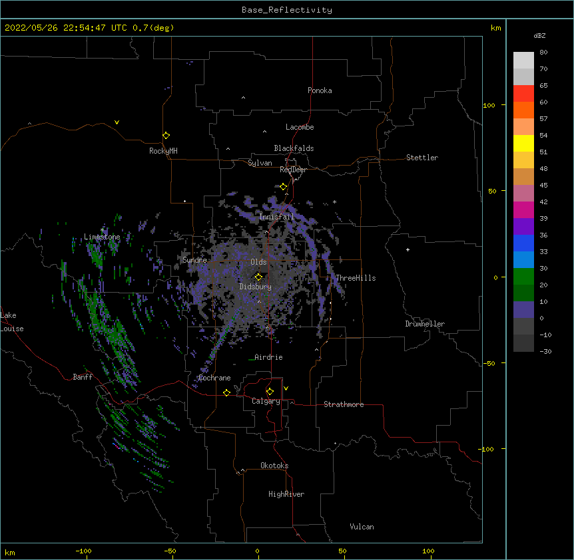Click the Stettler label
The height and width of the screenshot is (560, 574).
tap(422, 158)
